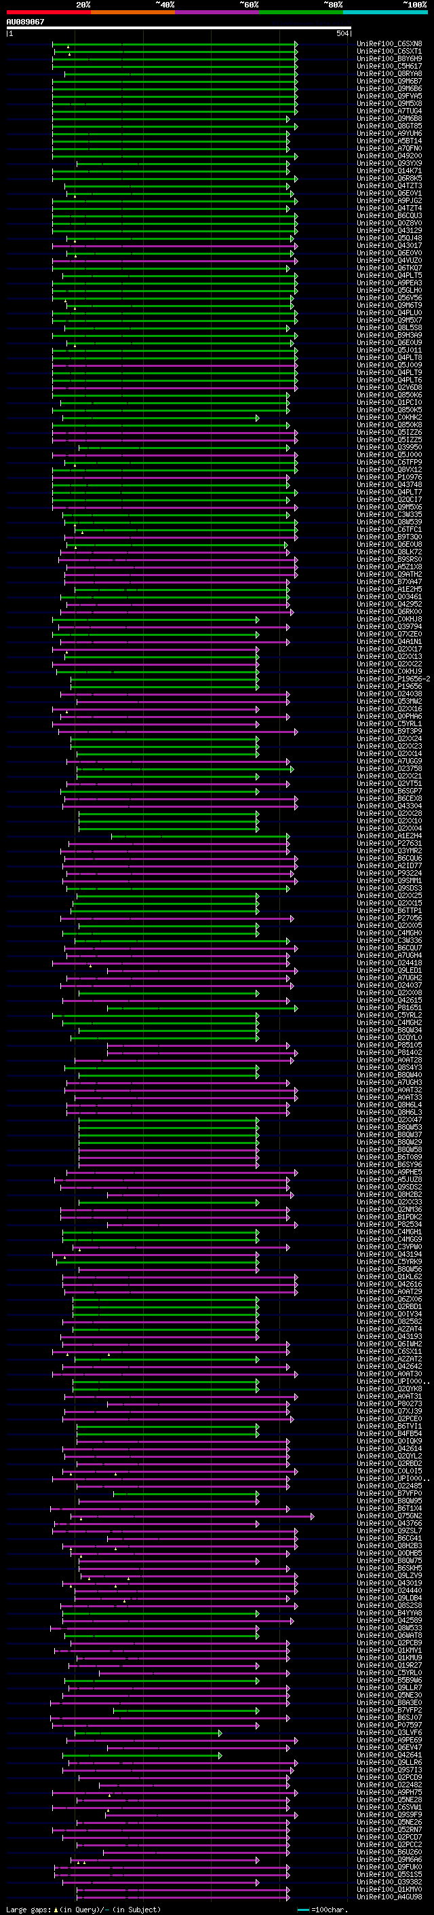Select hit label UniRef100_Q2XX22
The image size is (434, 1915).
tap(389, 664)
